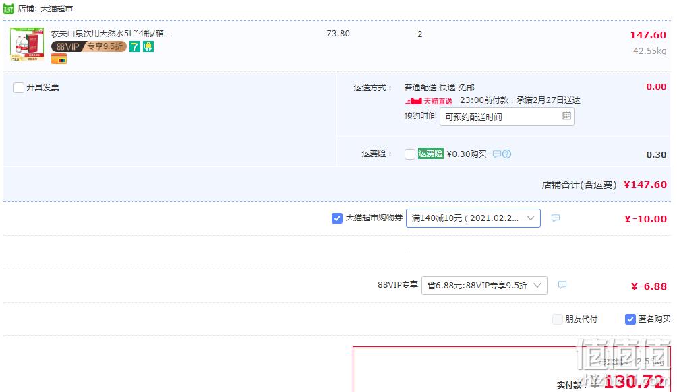Click the insurance amount 0.30 at right
The width and height of the screenshot is (677, 392).
656,154
